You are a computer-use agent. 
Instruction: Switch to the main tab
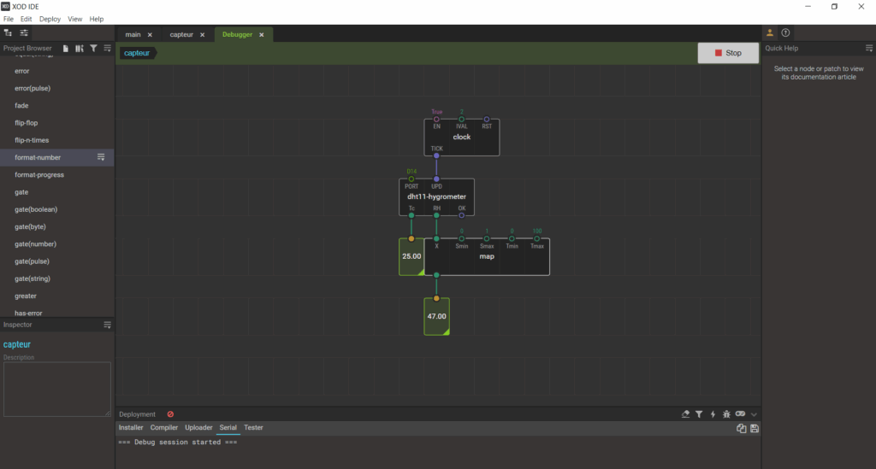coord(133,34)
